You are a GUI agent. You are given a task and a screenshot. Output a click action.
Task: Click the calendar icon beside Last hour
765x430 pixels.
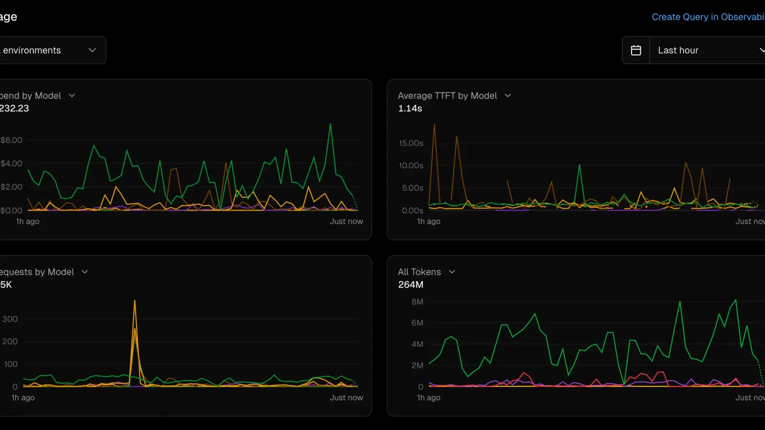[636, 50]
